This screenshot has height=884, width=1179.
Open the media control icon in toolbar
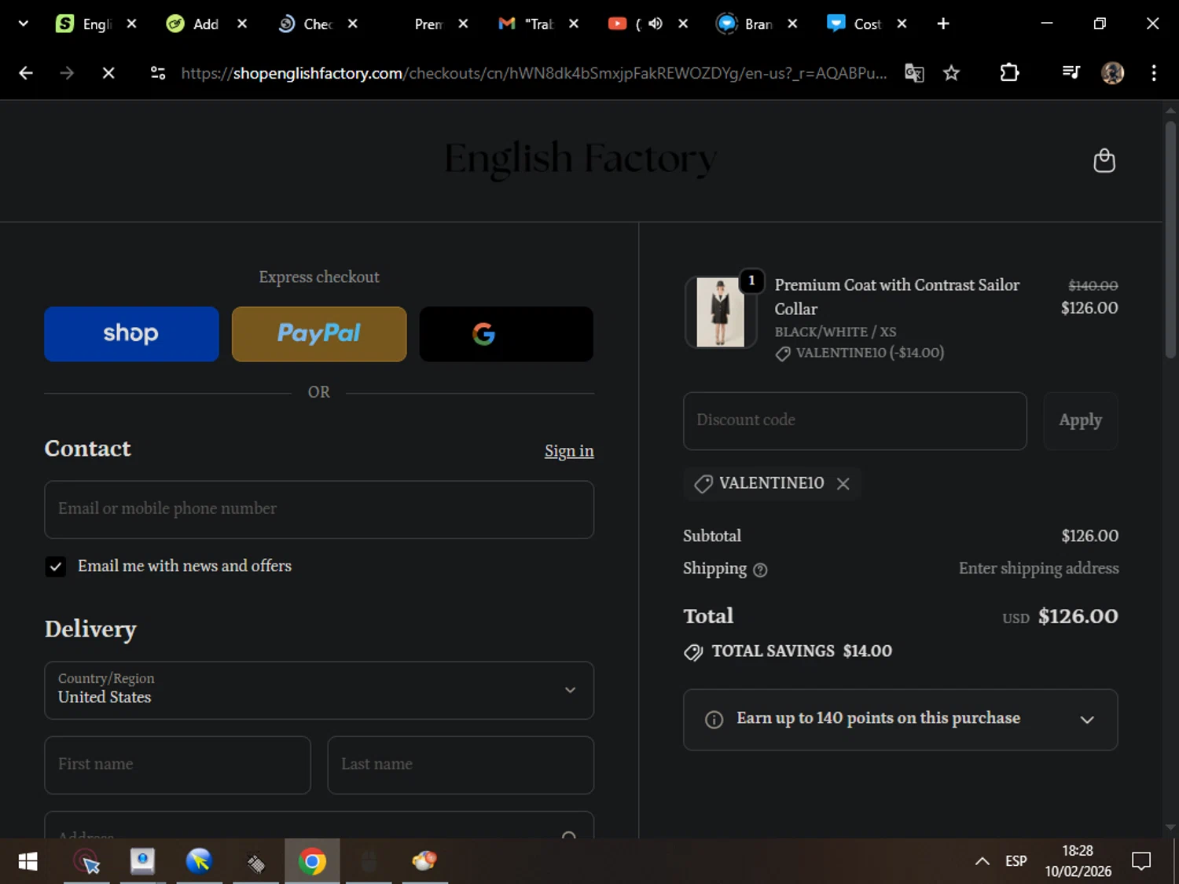pyautogui.click(x=1071, y=73)
